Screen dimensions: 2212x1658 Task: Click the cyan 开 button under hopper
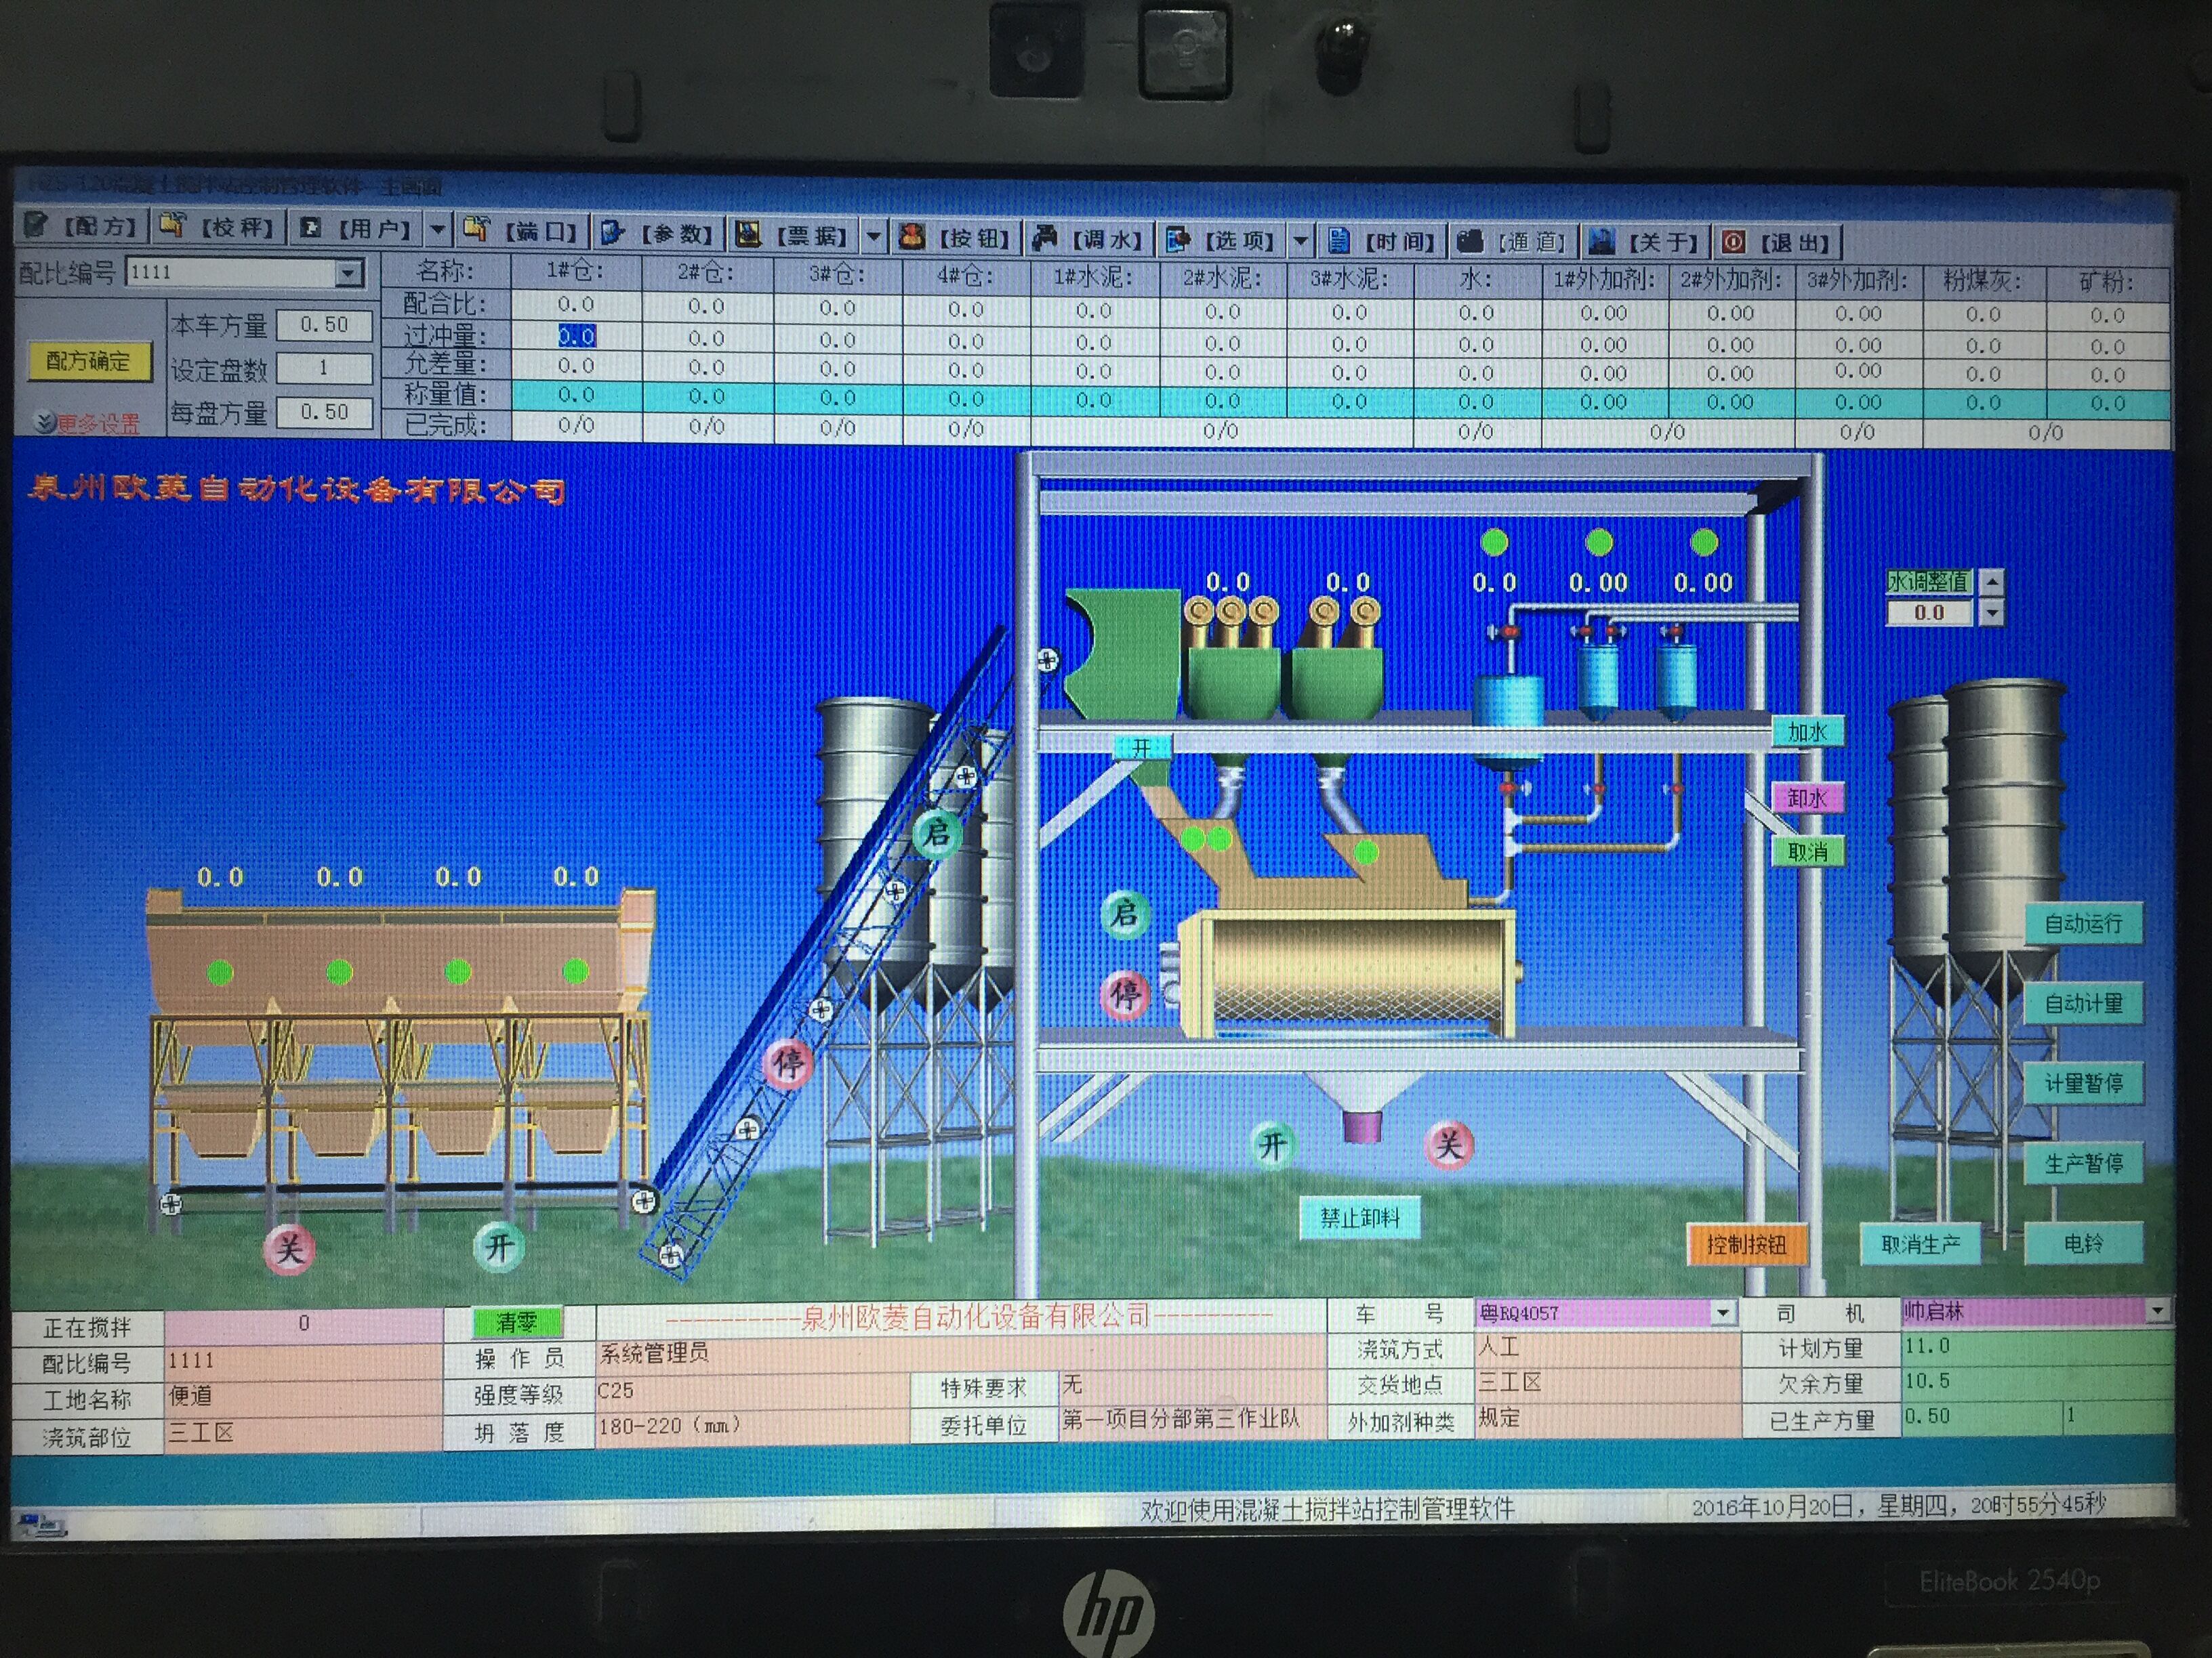[x=1141, y=748]
